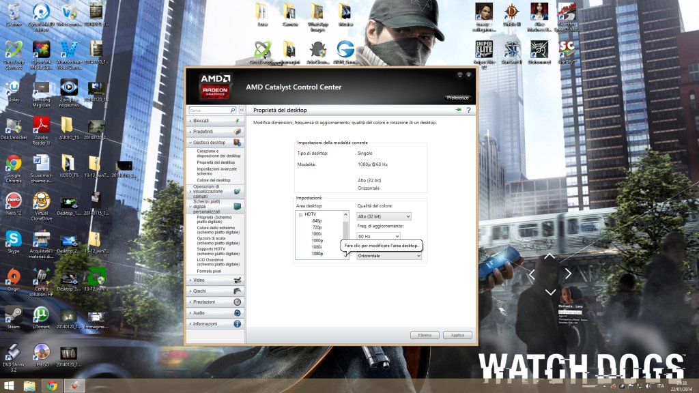Viewport: 699px width, 393px height.
Task: Click the Predefiniti preset icon
Action: point(237,132)
